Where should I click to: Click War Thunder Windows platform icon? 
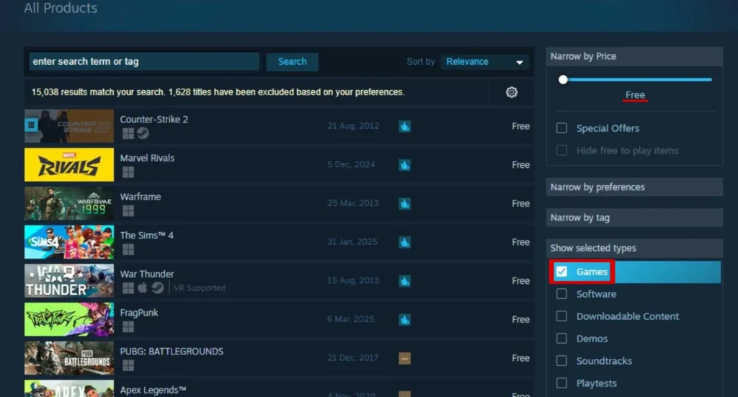coord(128,288)
